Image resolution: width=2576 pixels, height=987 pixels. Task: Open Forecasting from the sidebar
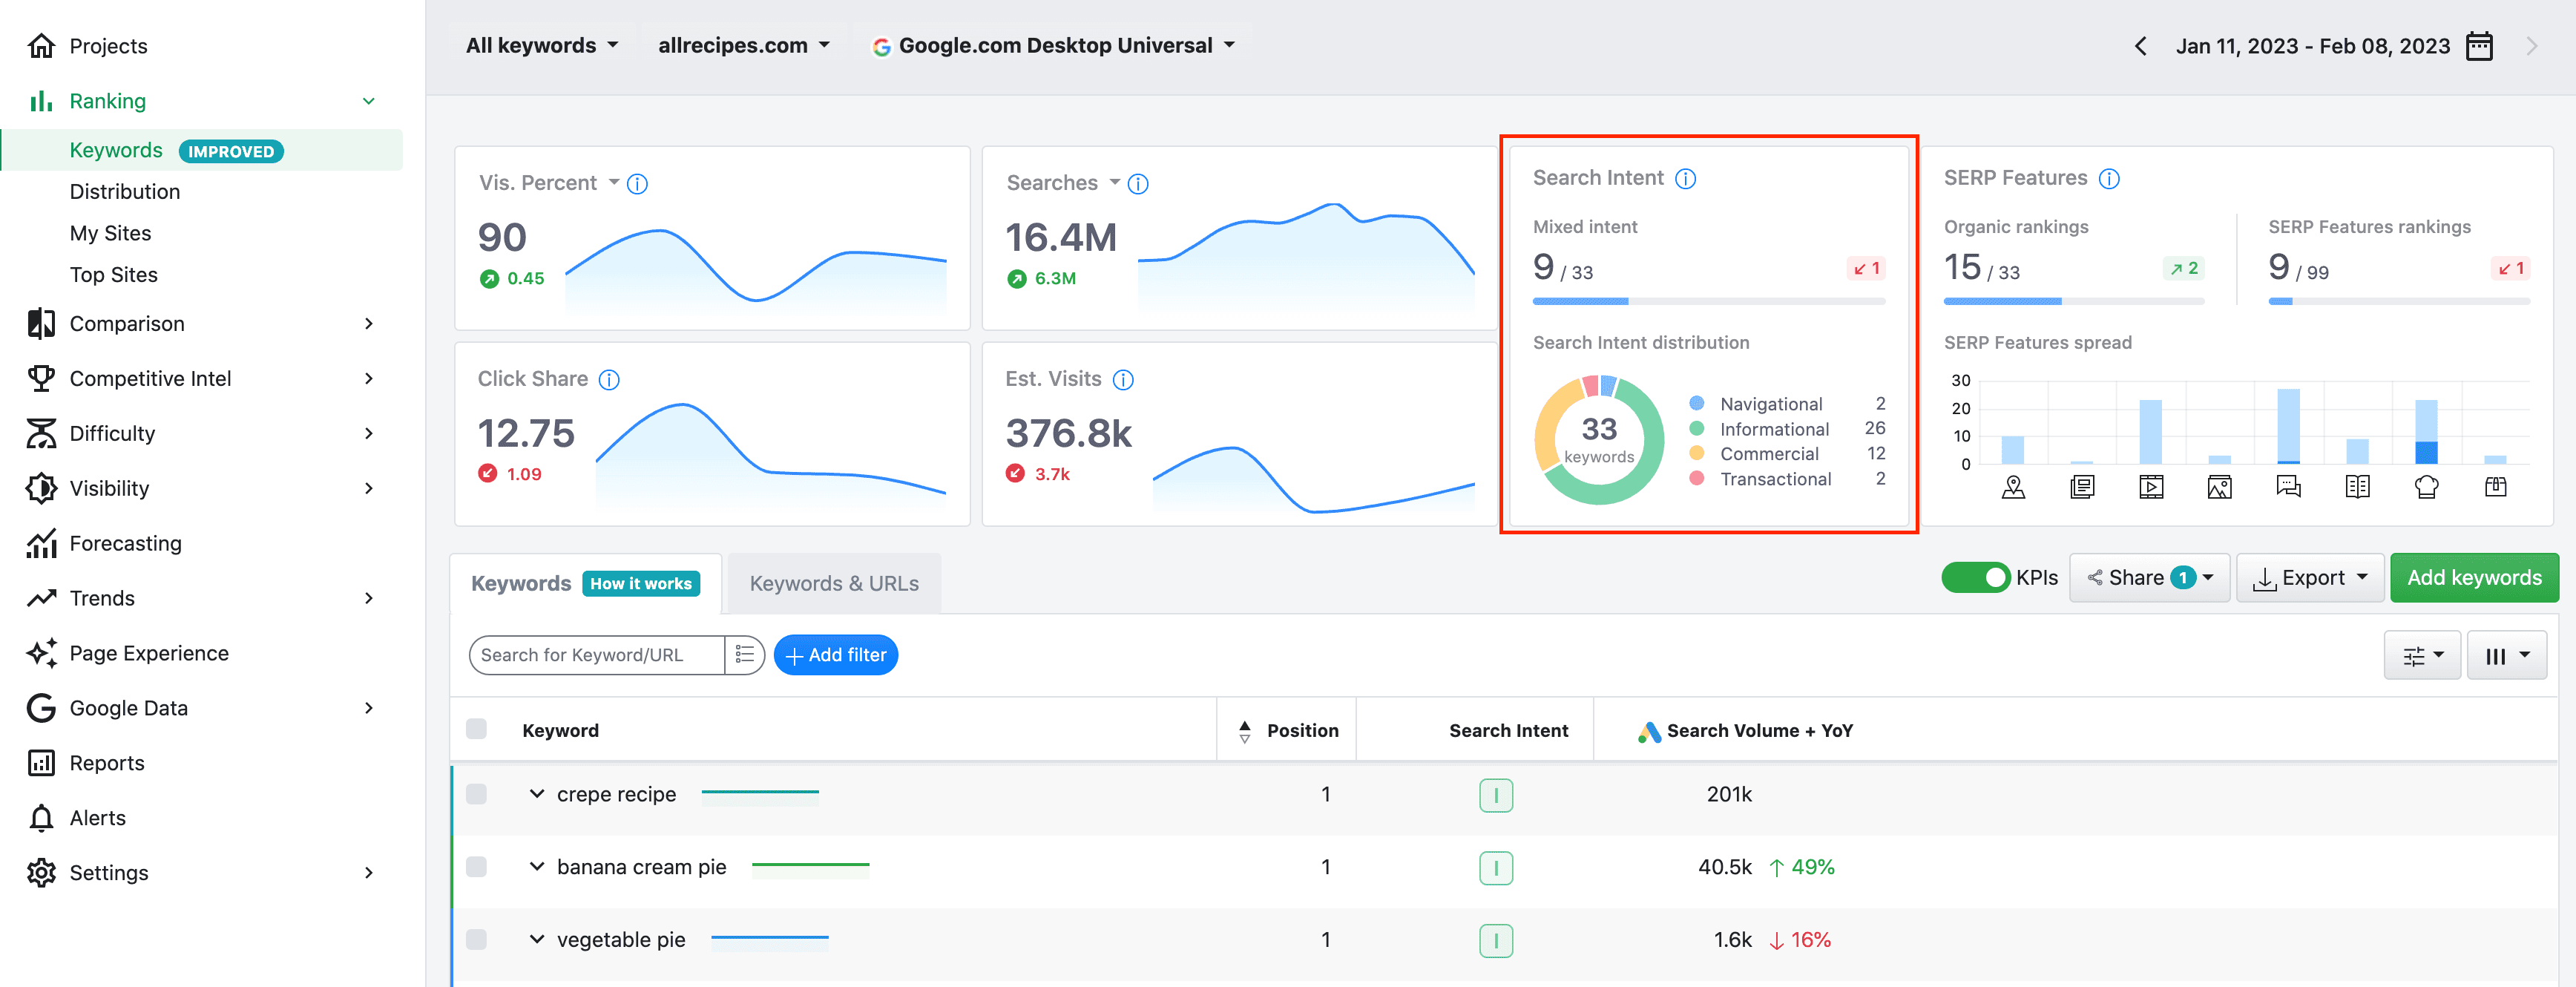(x=125, y=543)
